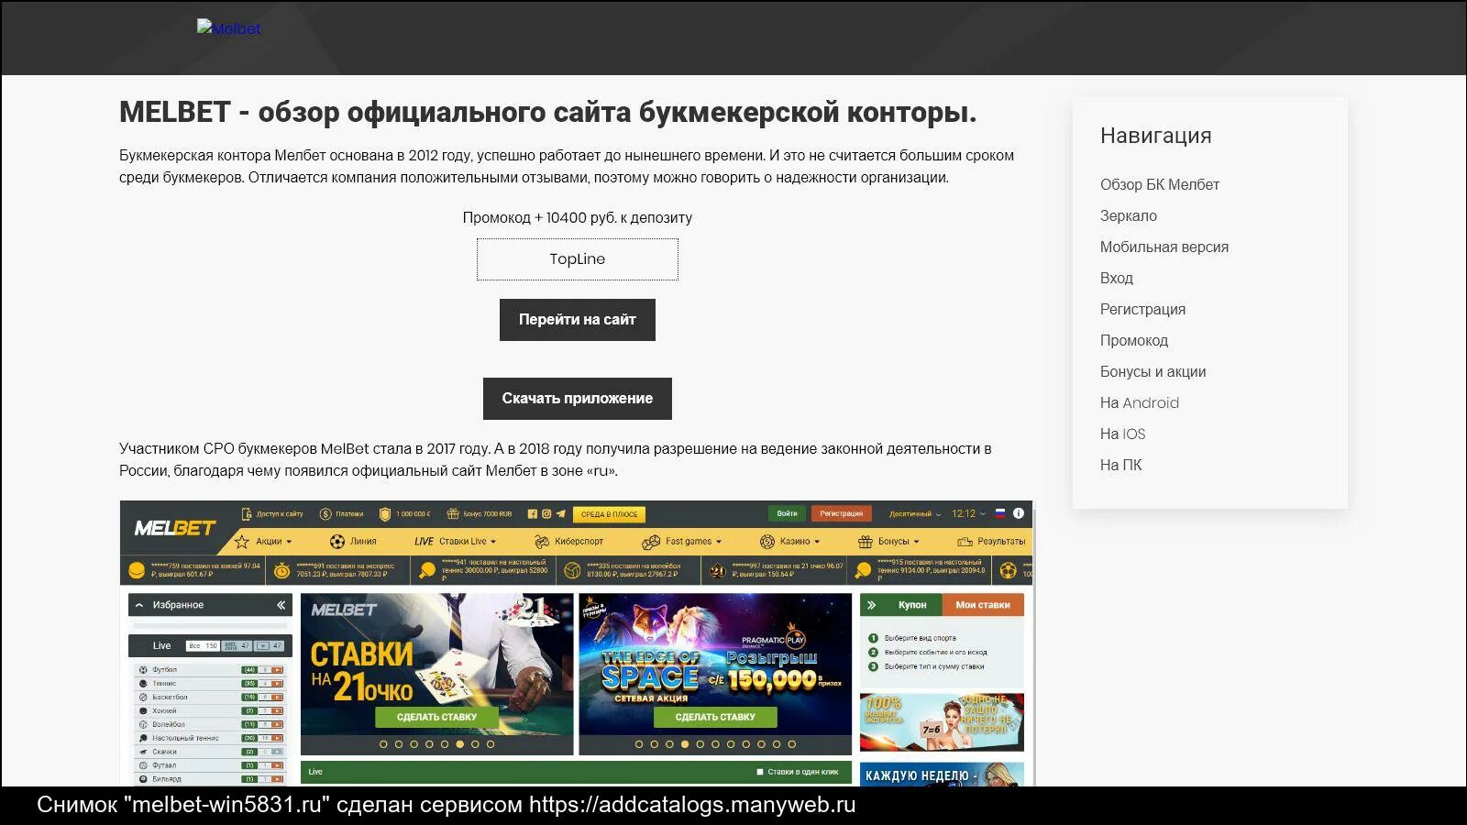Click the TopLine promo code field

tap(578, 259)
